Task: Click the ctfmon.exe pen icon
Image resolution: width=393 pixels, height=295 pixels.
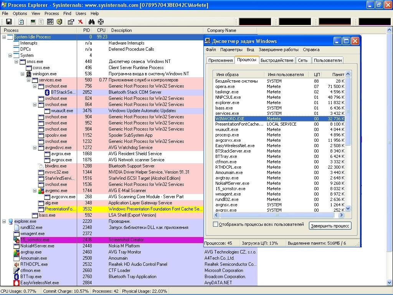Action: coord(17,270)
